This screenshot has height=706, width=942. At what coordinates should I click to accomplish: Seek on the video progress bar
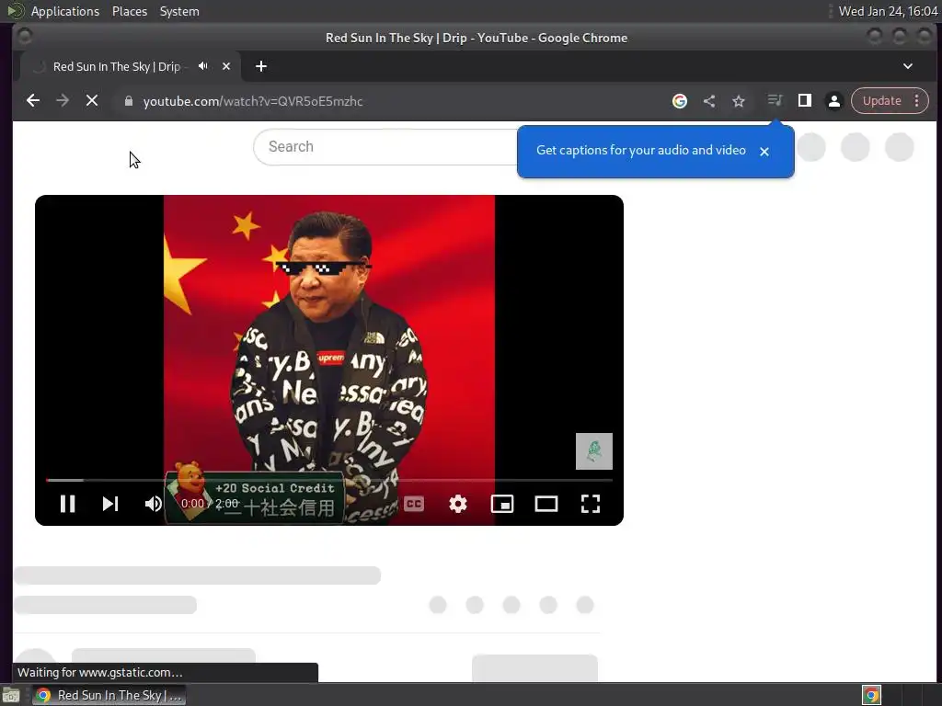click(329, 480)
